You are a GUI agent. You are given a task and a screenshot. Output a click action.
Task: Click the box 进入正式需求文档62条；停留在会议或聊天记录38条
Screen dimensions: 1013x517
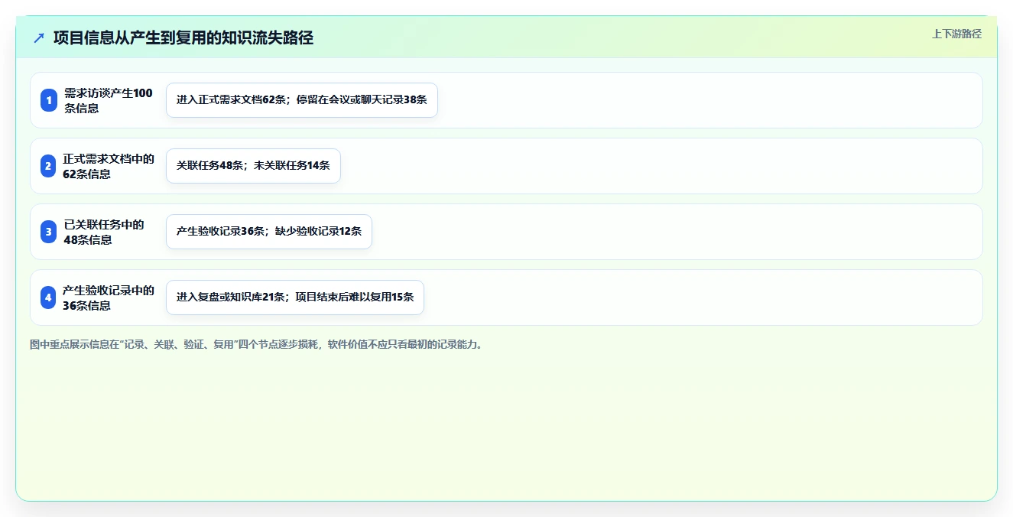pos(302,100)
